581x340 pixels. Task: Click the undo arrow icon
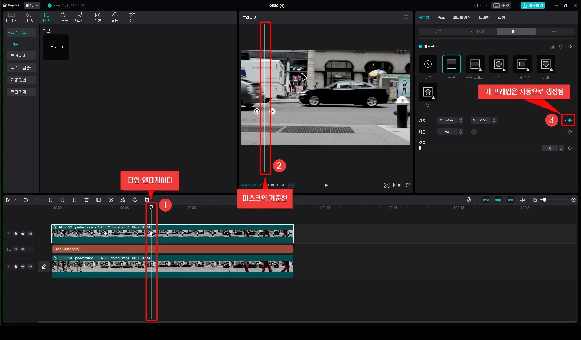26,200
